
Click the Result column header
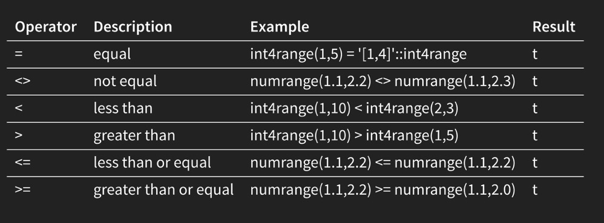(x=554, y=27)
